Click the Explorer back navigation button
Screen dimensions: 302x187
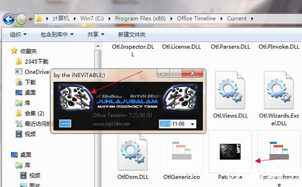[x=9, y=19]
